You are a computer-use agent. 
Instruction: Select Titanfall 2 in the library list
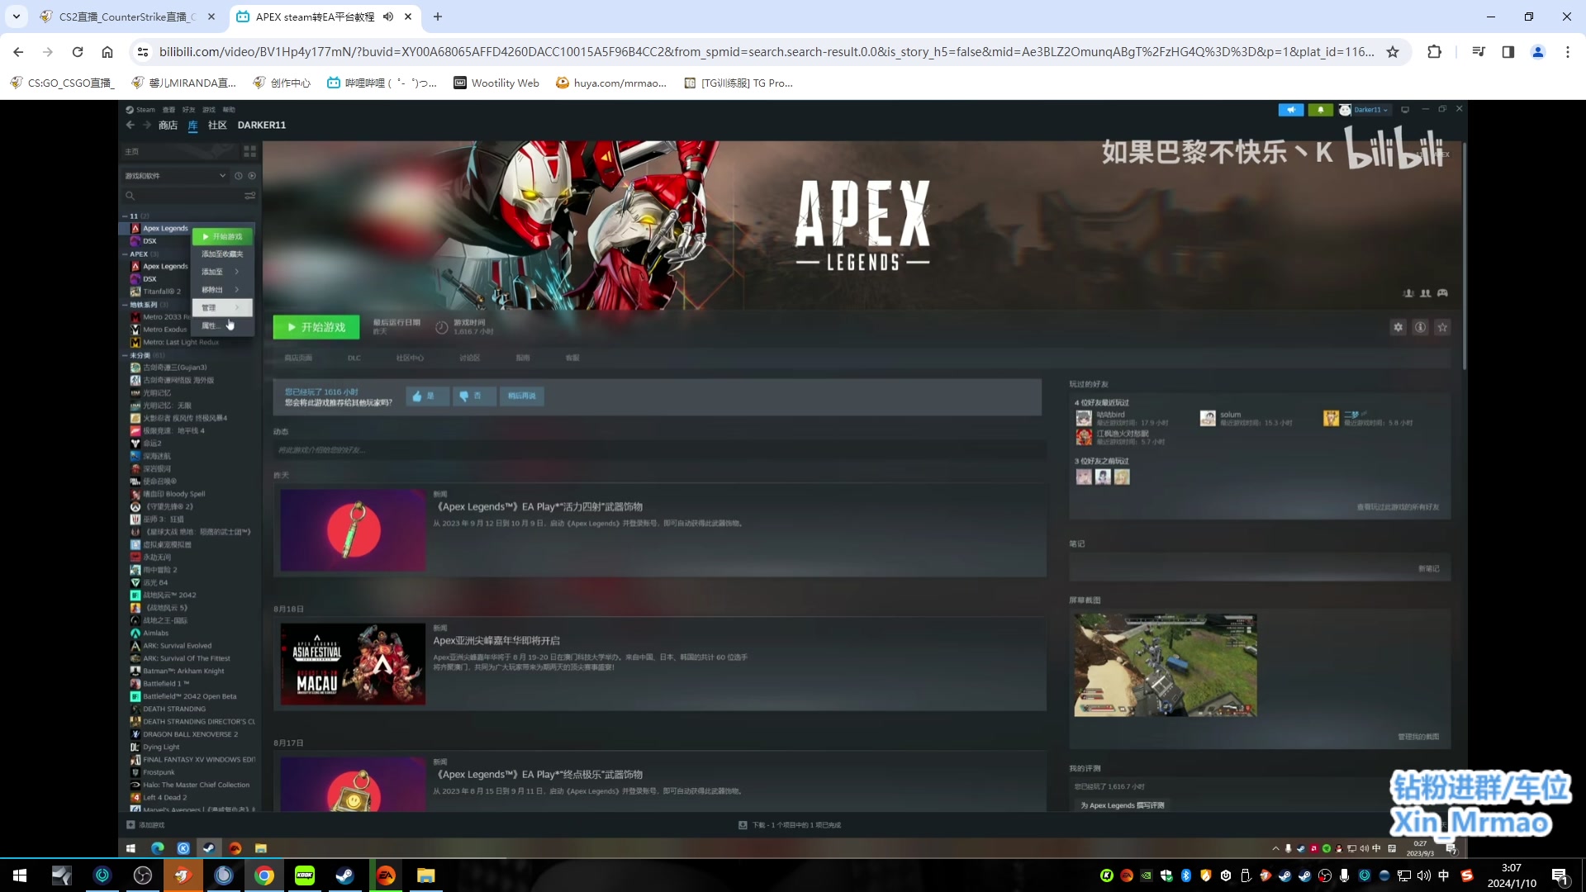[161, 292]
